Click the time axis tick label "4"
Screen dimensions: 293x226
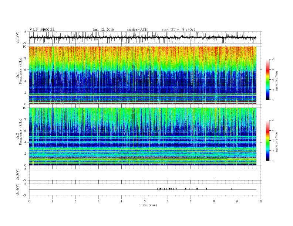tap(122, 201)
